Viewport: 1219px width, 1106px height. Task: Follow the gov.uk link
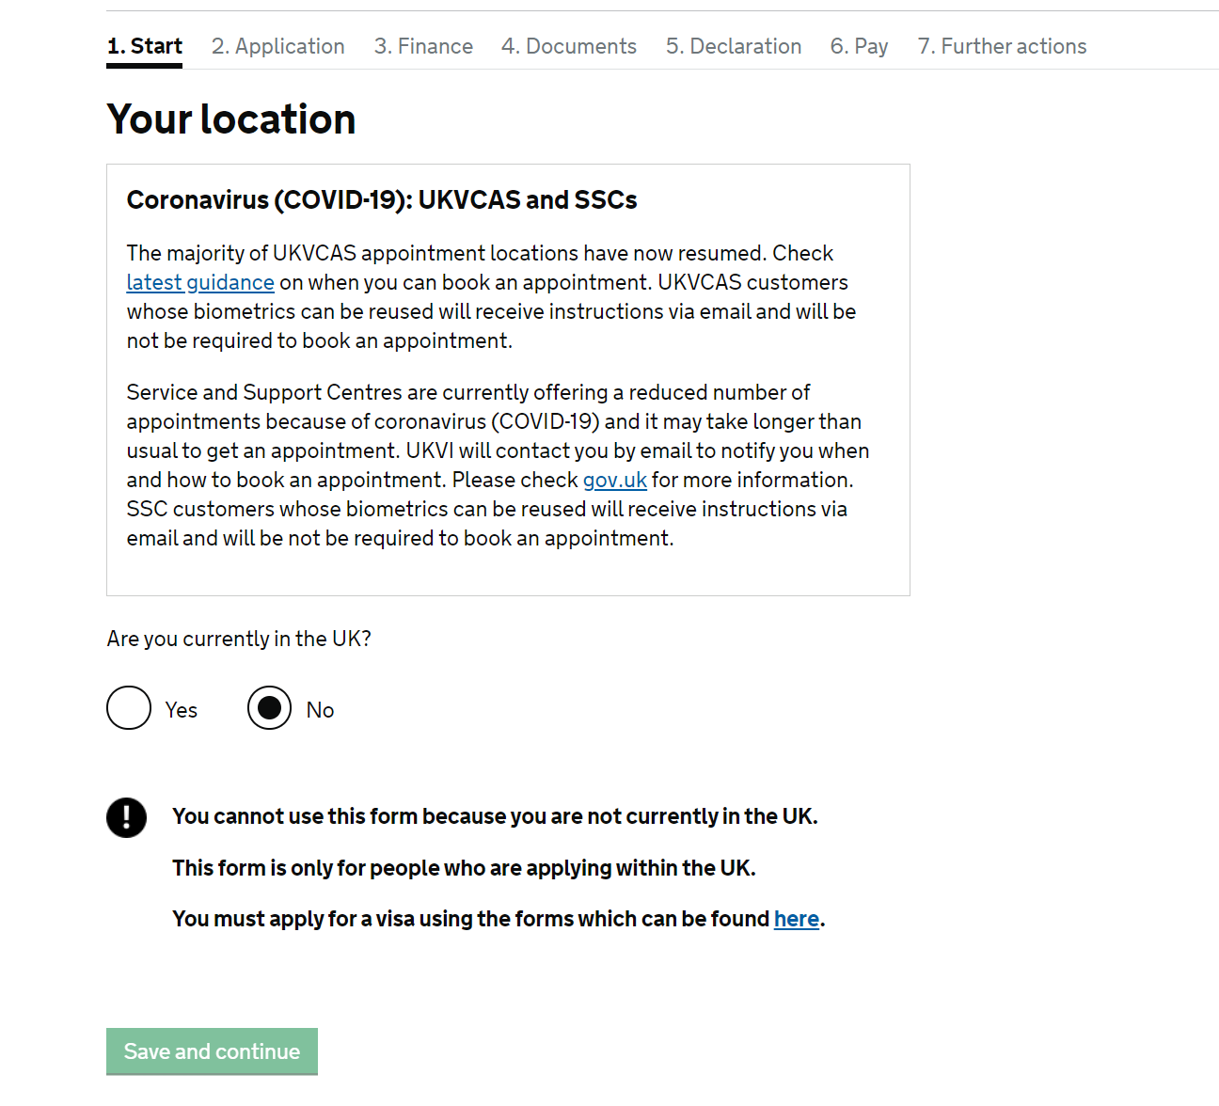click(x=615, y=480)
